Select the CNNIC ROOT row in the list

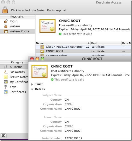(83, 51)
